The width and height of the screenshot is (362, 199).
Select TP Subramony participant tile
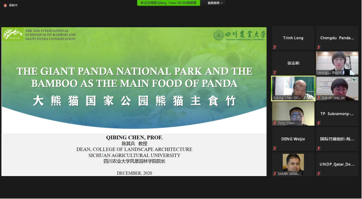coord(337,114)
